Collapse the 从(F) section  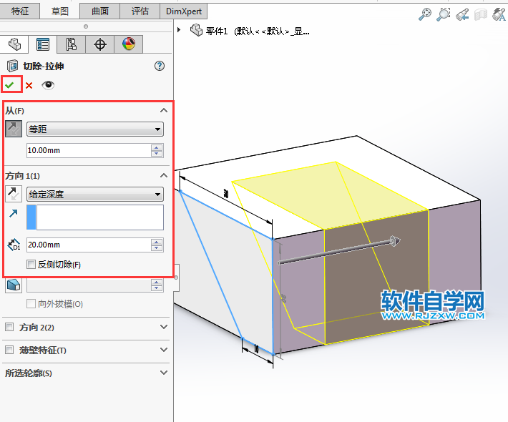point(164,110)
